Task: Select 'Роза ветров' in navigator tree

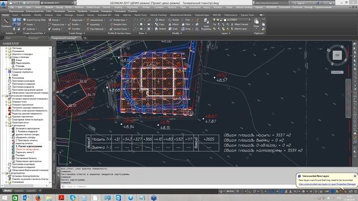Action: [x=18, y=78]
